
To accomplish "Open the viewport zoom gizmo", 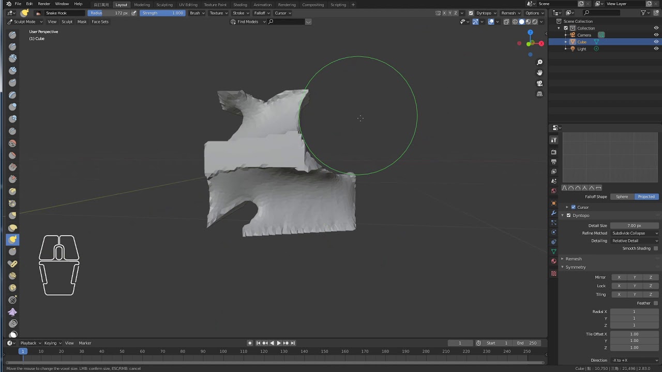I will point(539,63).
